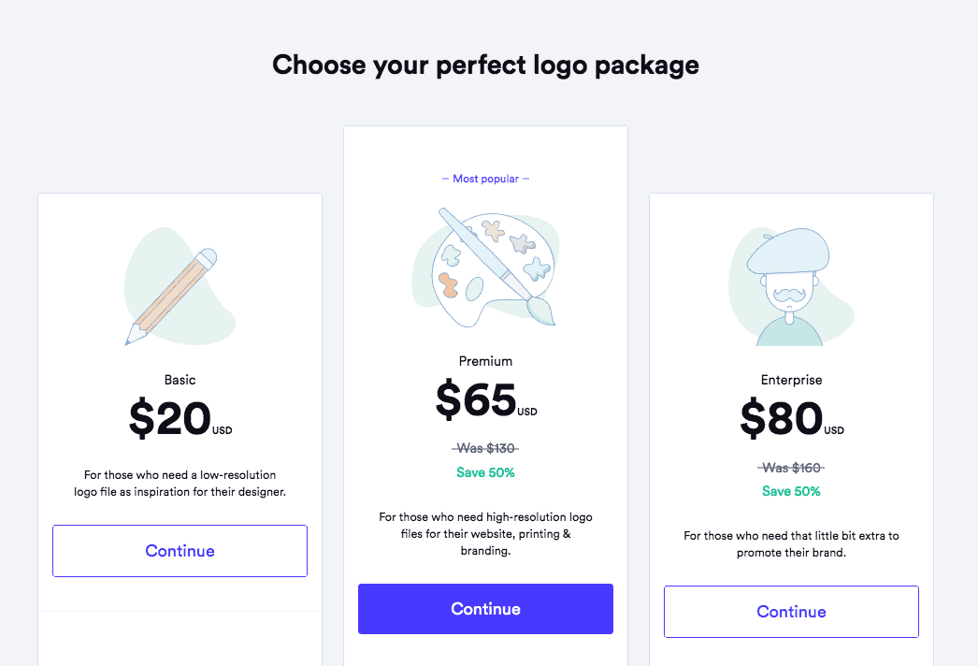This screenshot has height=666, width=978.
Task: Click the Basic plan title
Action: coord(180,380)
